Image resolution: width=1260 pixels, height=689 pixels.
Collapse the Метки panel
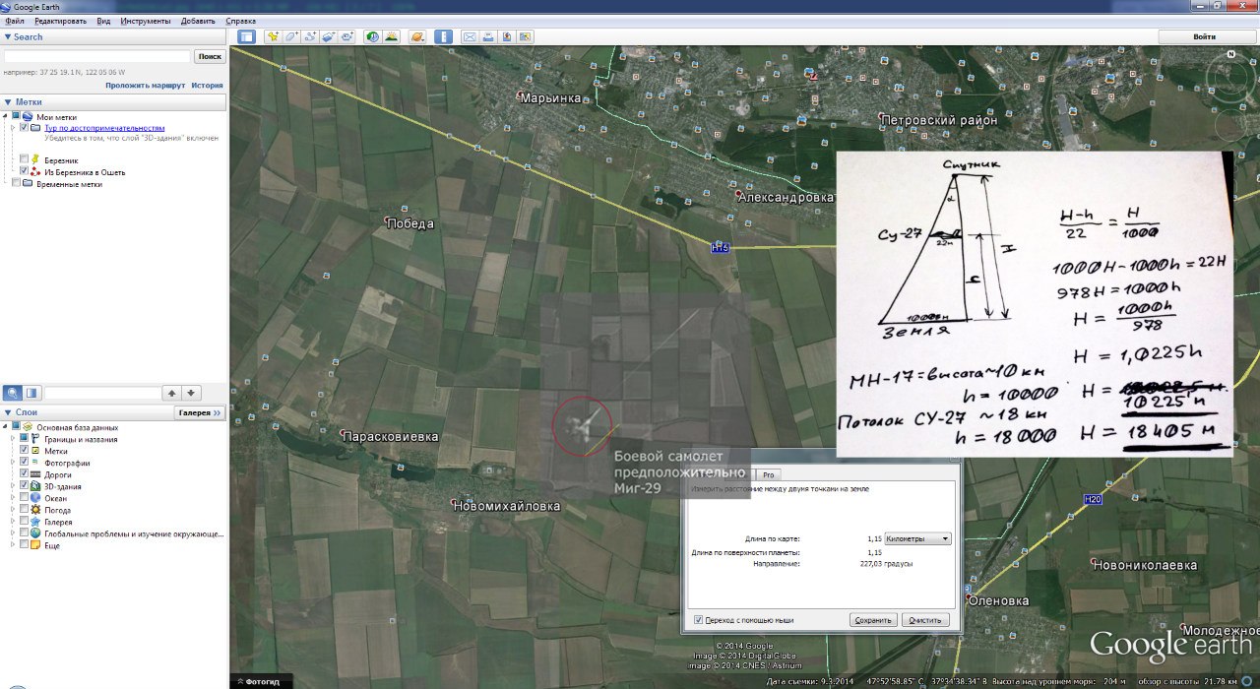tap(8, 102)
